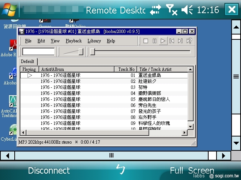Screen dimensions: 241x180
Task: Click the search input field in toolbar
Action: [x=38, y=52]
